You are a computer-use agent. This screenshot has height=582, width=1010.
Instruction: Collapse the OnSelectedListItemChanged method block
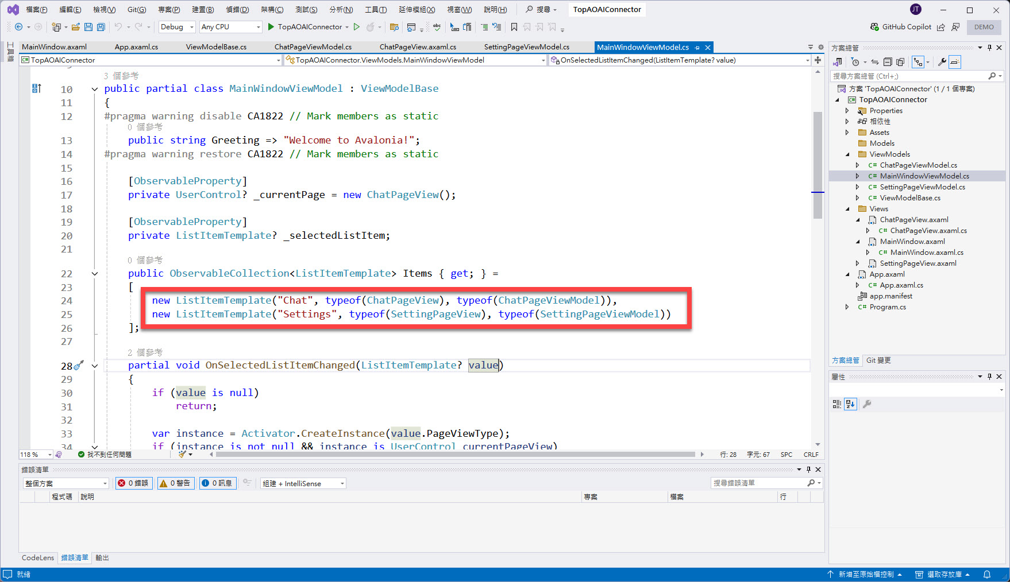coord(95,366)
